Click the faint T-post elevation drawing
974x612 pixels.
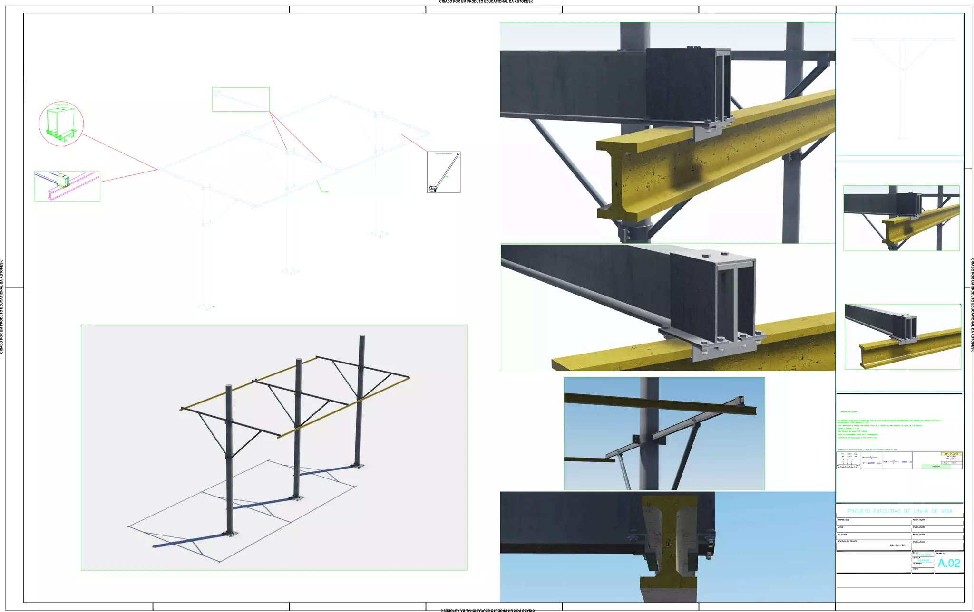tap(902, 86)
